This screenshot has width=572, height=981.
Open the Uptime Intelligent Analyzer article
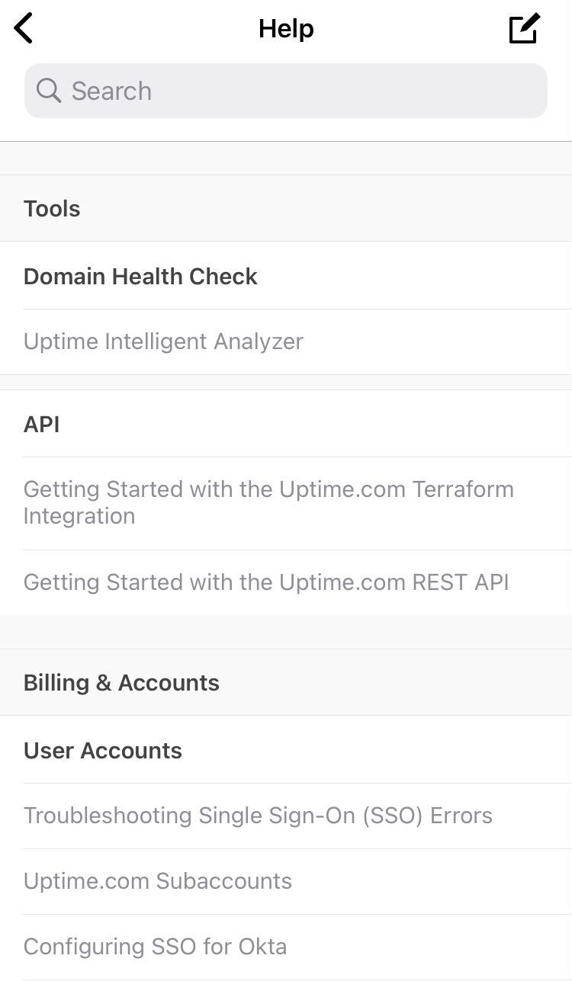(x=286, y=341)
